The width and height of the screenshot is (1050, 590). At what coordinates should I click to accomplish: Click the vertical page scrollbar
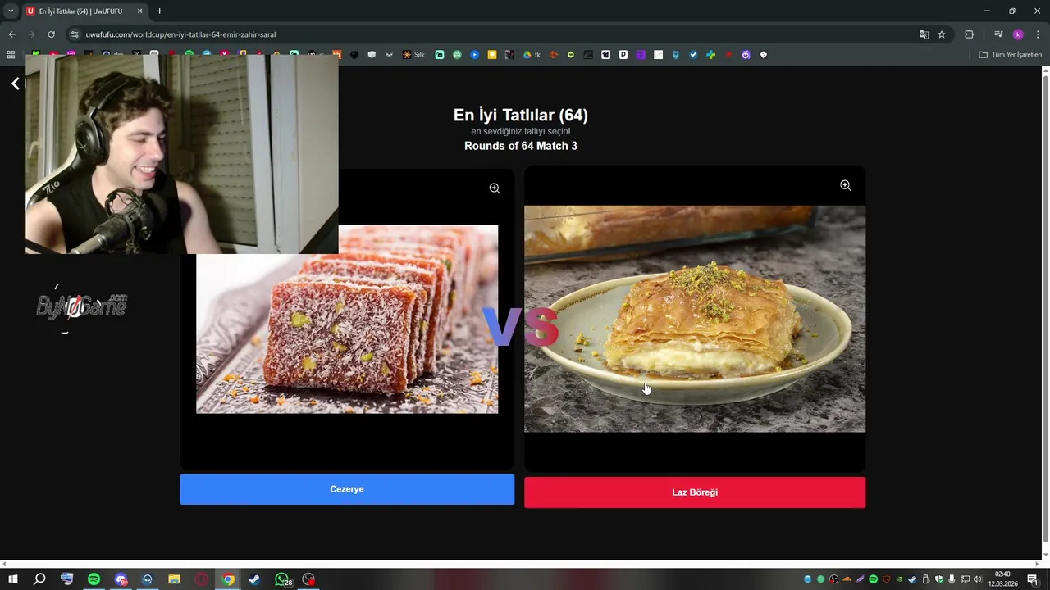[x=1045, y=307]
